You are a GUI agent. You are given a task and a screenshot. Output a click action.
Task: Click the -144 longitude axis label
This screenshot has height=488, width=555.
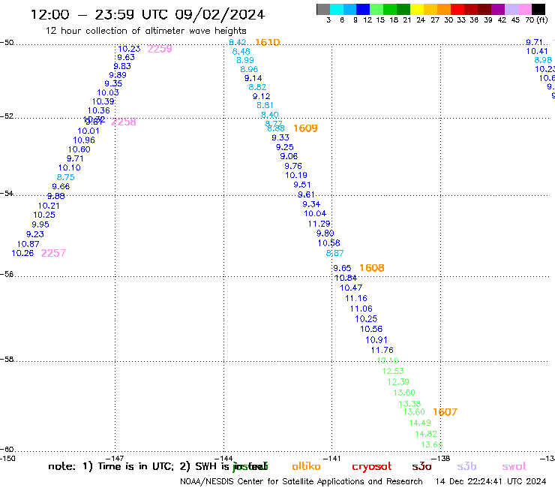(x=223, y=458)
